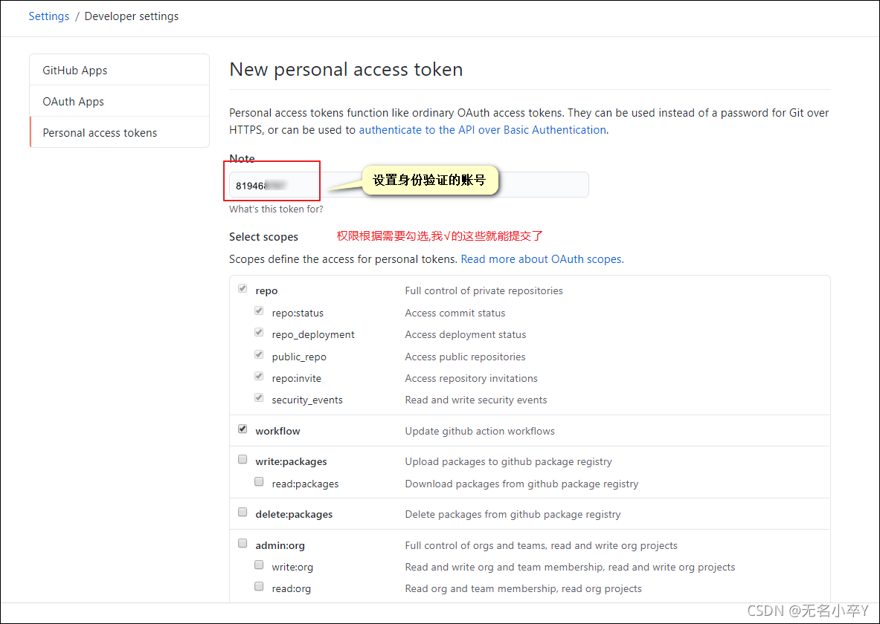The image size is (880, 624).
Task: Open the Read more about OAuth scopes link
Action: click(541, 259)
